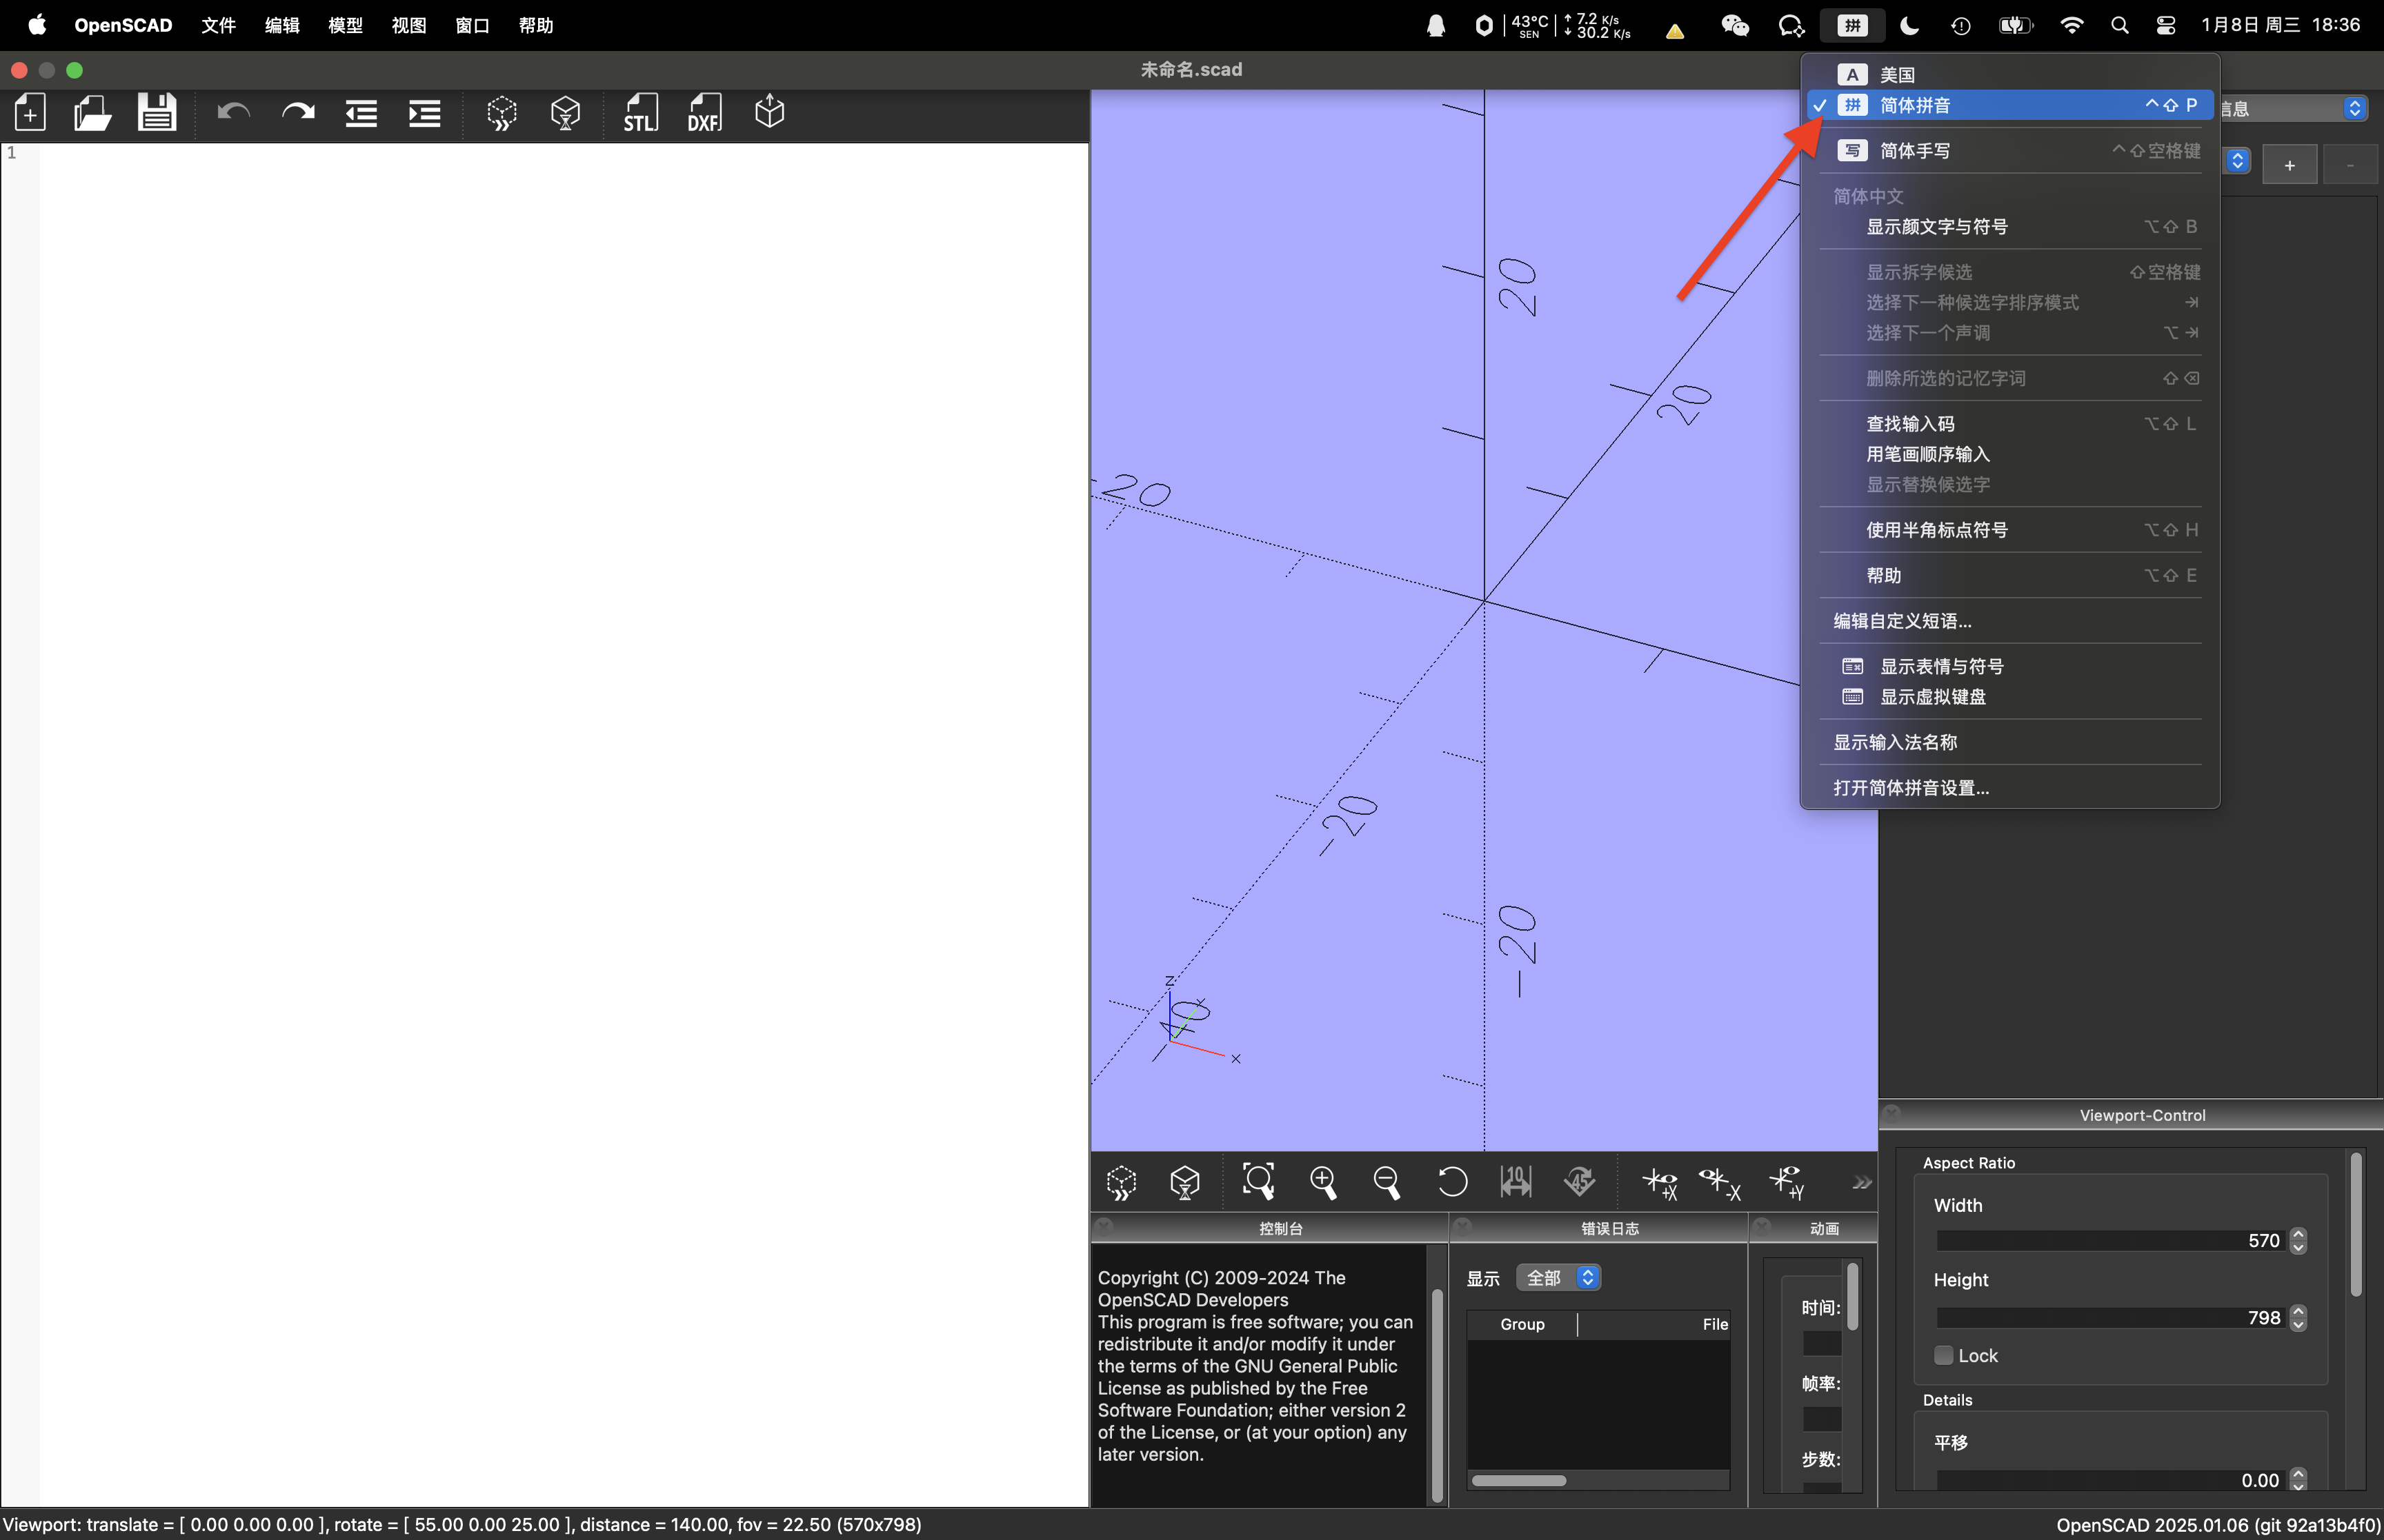Image resolution: width=2384 pixels, height=1540 pixels.
Task: Click the File column header
Action: coord(1655,1324)
